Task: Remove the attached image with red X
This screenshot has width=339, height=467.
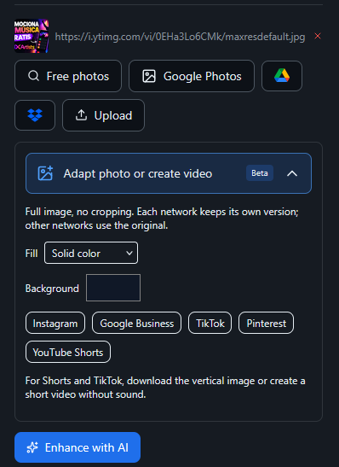Action: click(318, 36)
